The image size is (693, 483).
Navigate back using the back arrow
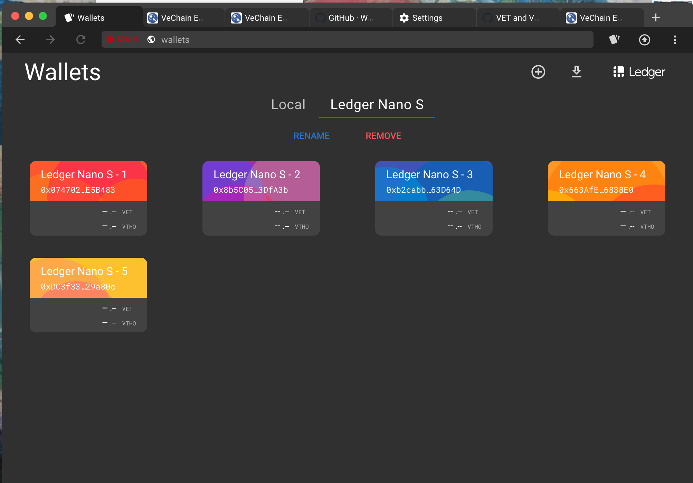tap(20, 39)
